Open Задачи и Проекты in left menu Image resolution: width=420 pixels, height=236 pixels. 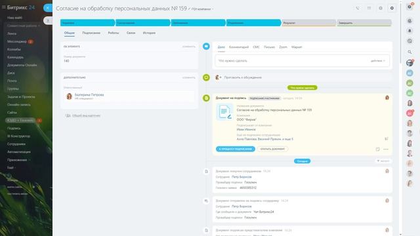click(21, 96)
